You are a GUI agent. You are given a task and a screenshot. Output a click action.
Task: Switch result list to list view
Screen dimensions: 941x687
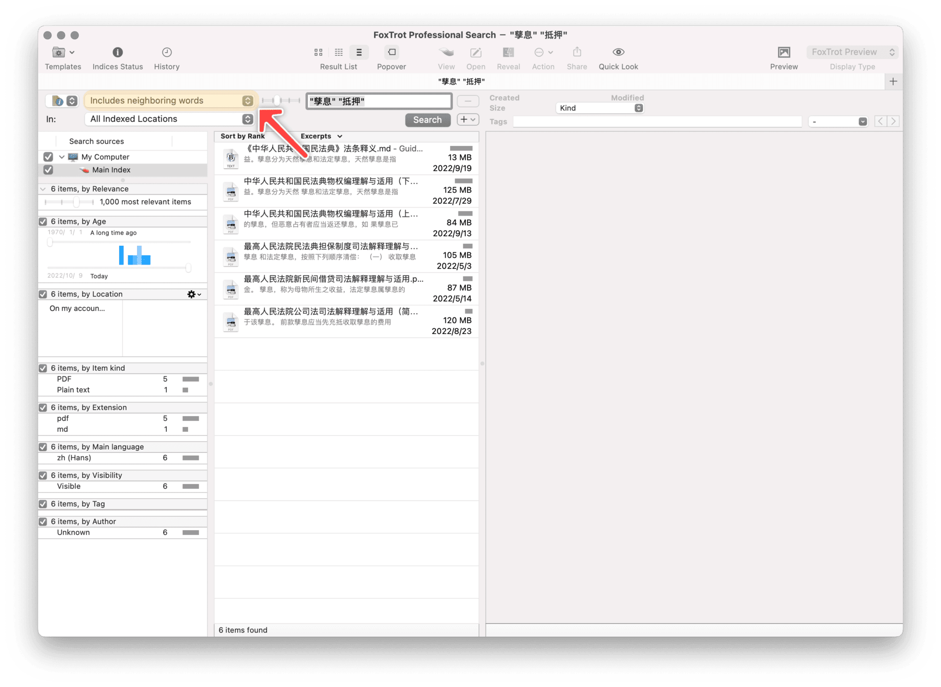click(359, 52)
